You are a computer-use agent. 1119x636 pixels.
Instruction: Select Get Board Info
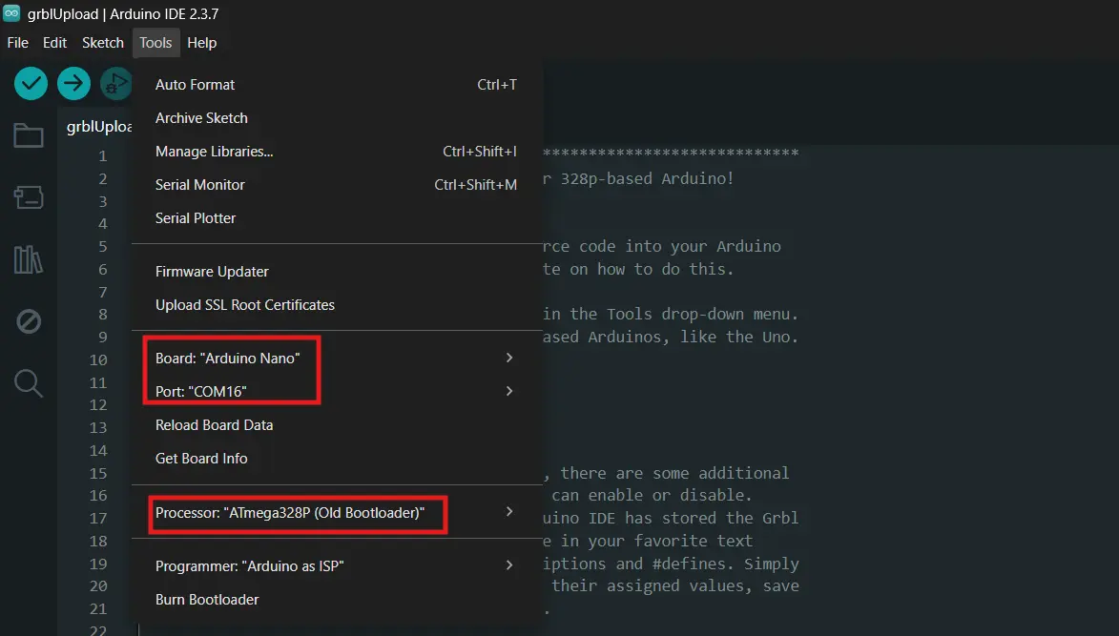click(201, 458)
